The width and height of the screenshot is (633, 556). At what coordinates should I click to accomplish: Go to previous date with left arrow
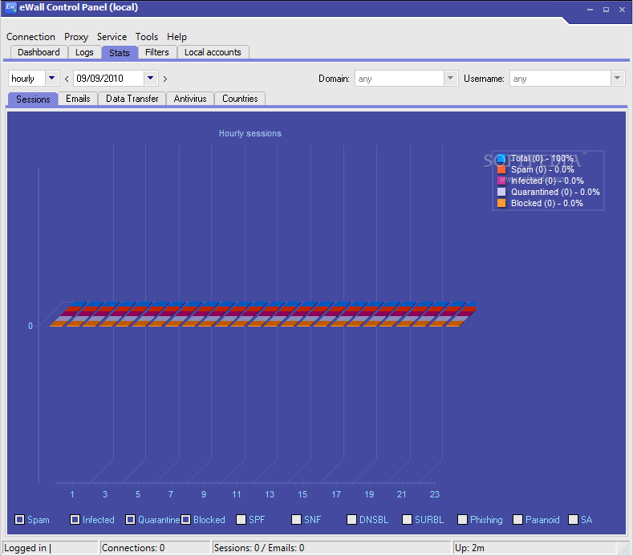67,79
